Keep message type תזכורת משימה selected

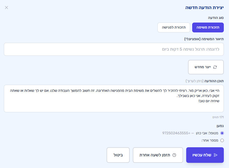click(x=208, y=27)
